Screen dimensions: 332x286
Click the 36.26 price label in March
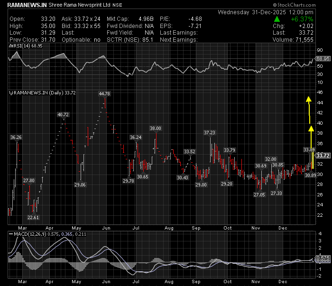tap(16, 138)
